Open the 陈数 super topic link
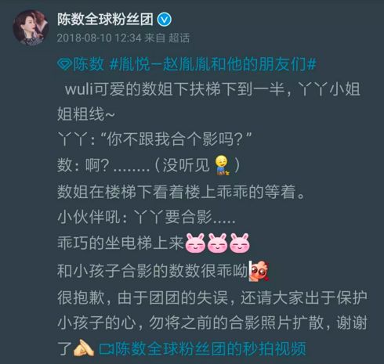384x364 pixels. [89, 64]
